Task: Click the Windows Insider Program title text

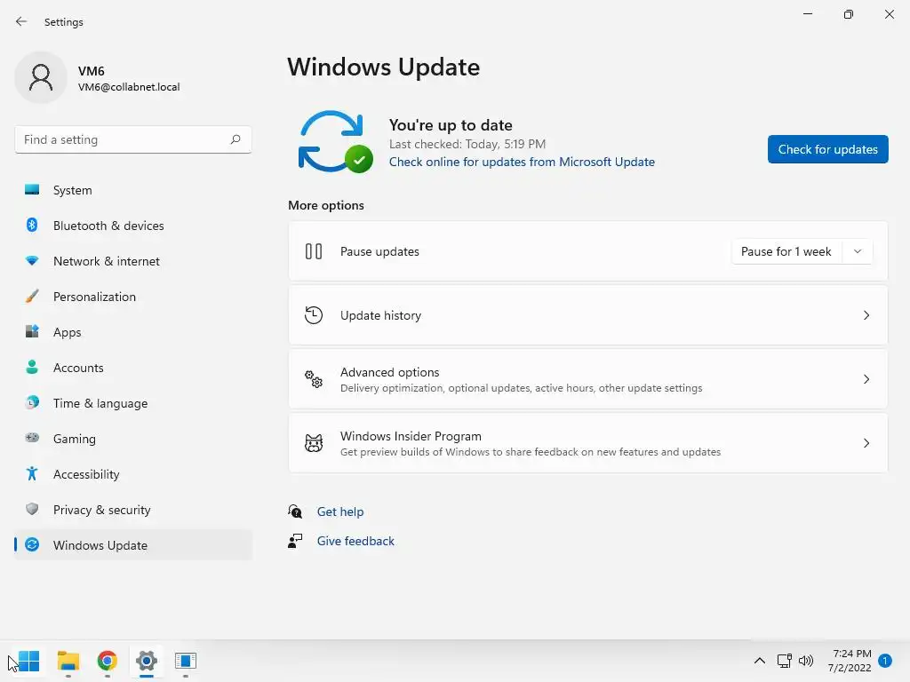Action: tap(411, 435)
